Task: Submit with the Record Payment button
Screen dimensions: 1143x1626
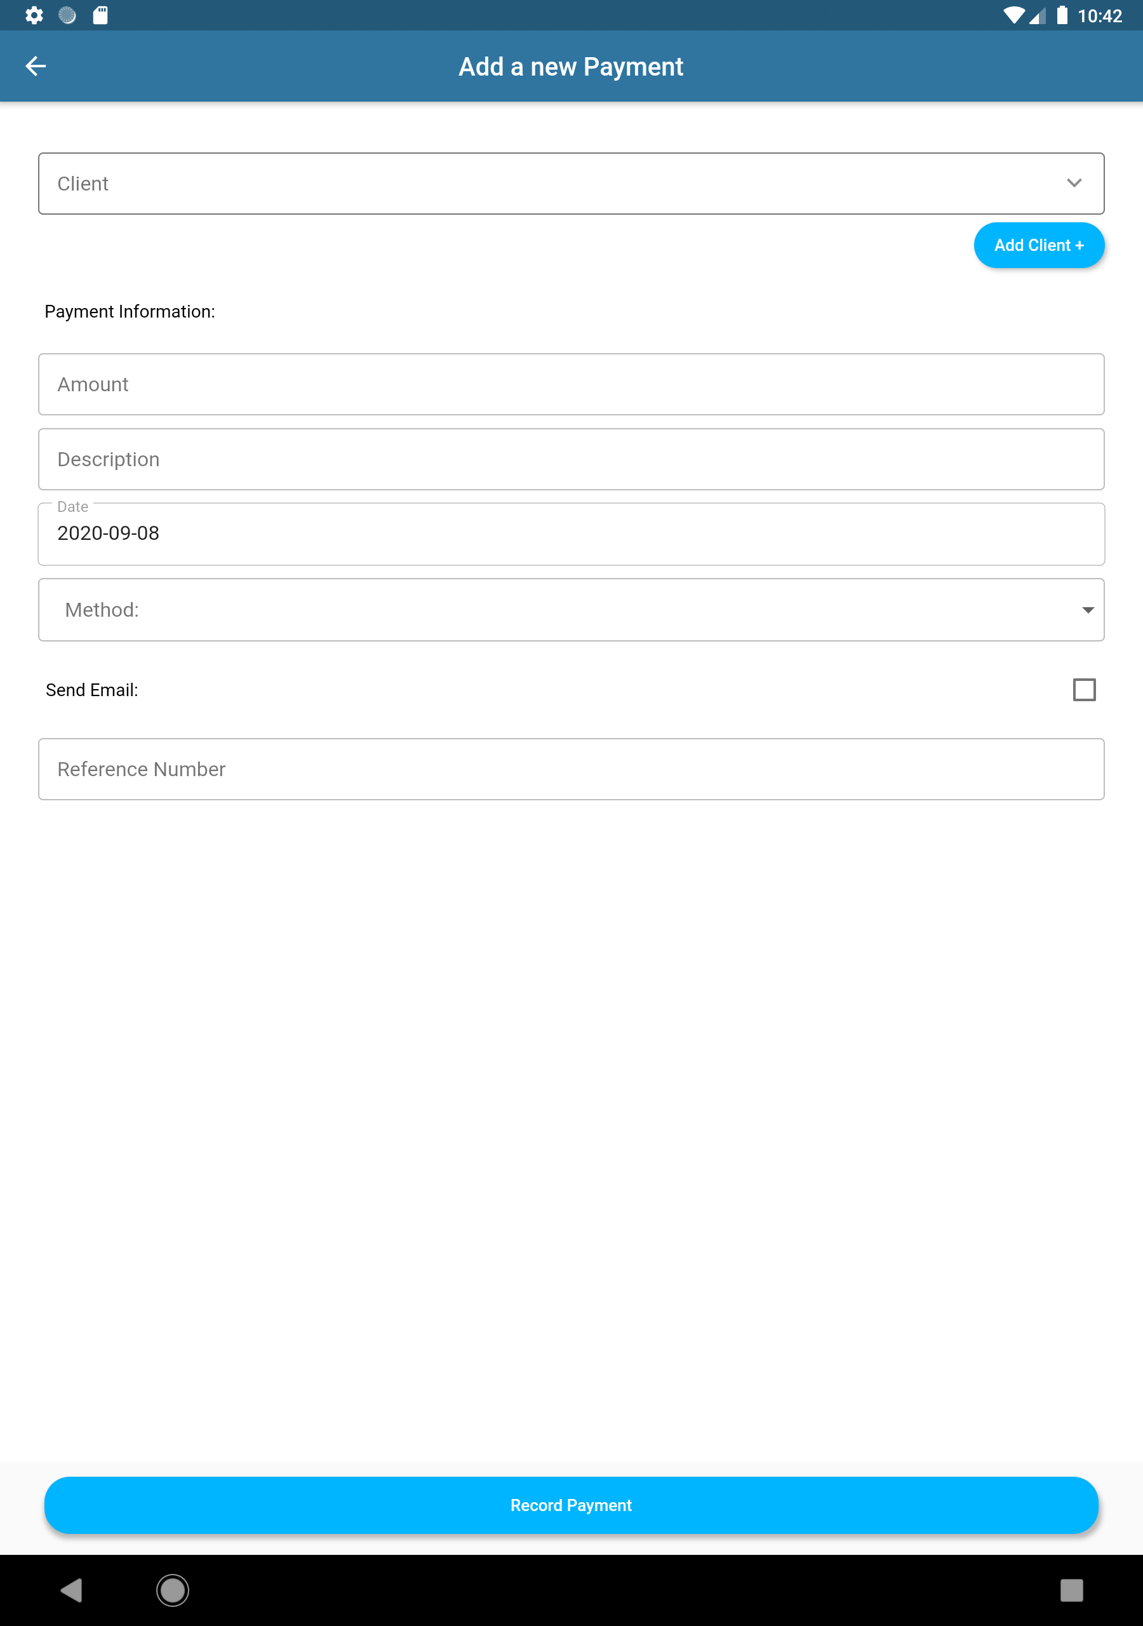Action: coord(571,1505)
